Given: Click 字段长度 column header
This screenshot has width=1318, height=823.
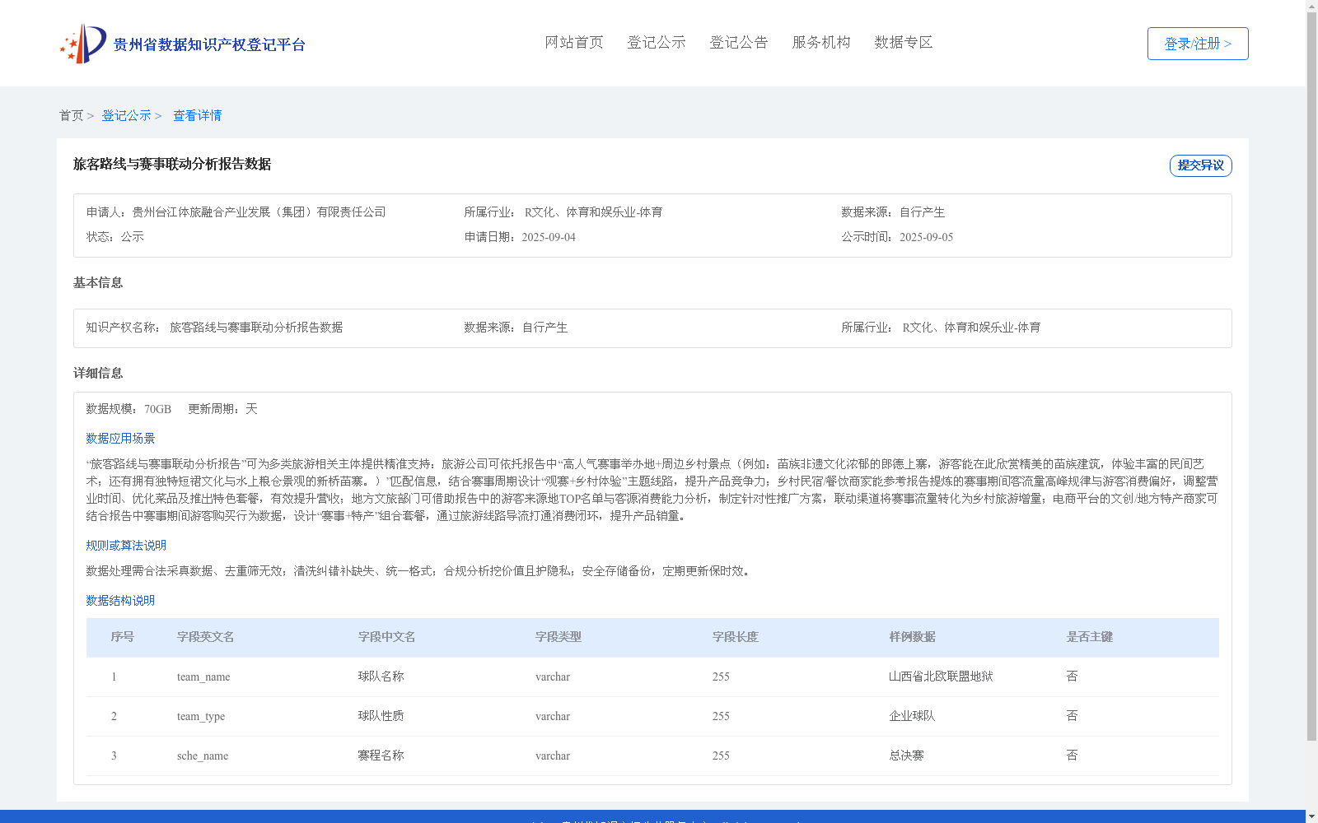Looking at the screenshot, I should click(736, 637).
